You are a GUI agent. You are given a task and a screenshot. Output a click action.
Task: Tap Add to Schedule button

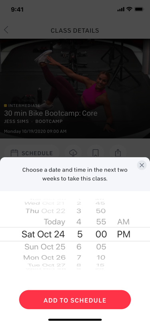pyautogui.click(x=75, y=300)
